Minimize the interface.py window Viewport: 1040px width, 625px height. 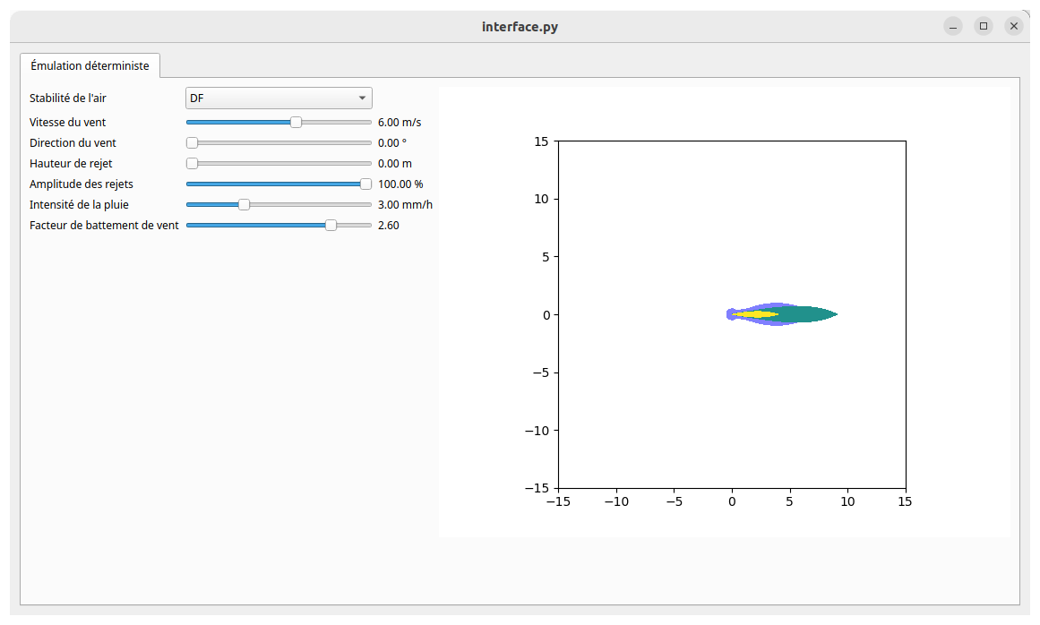pos(953,26)
